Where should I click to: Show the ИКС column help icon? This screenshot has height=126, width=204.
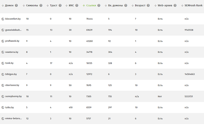77,5
